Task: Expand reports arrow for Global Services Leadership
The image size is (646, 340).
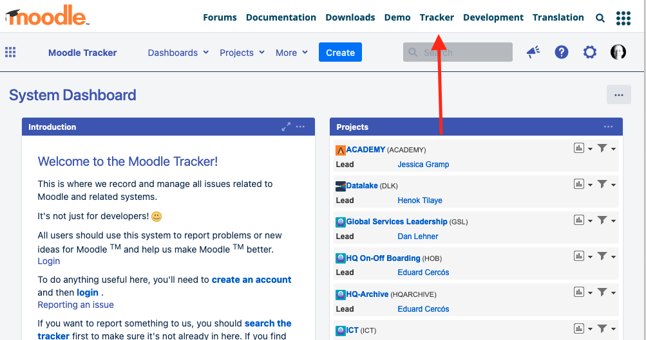Action: tap(590, 221)
